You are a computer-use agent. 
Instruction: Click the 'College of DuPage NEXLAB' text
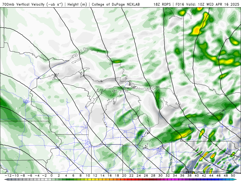pyautogui.click(x=116, y=5)
